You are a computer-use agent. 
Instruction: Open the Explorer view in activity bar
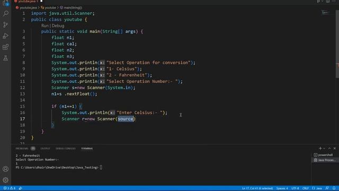pyautogui.click(x=5, y=3)
